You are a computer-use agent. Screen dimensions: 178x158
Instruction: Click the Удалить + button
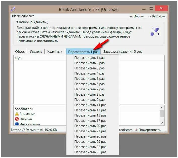[x=55, y=52]
